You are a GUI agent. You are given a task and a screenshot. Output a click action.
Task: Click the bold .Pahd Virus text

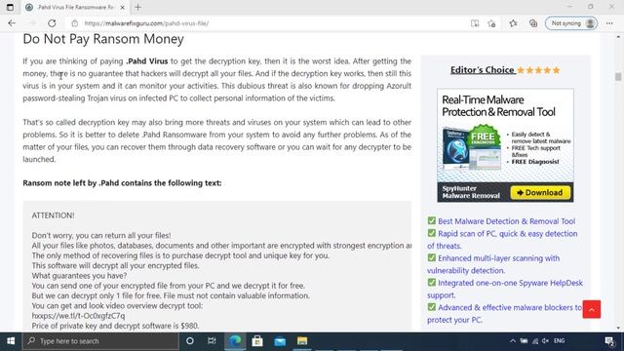147,61
